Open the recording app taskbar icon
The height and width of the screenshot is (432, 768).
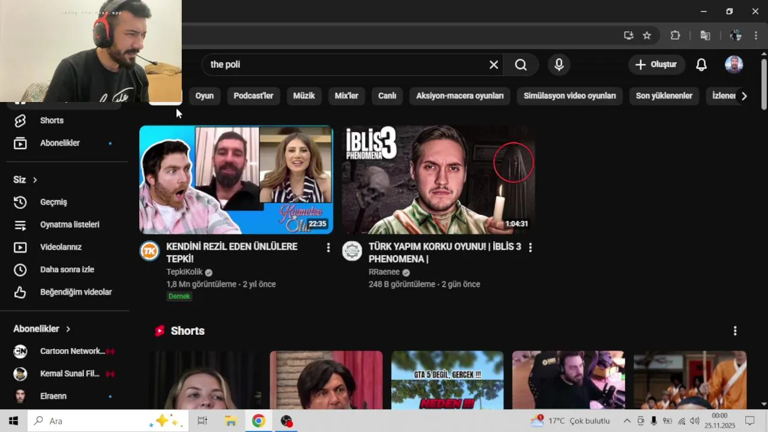287,421
